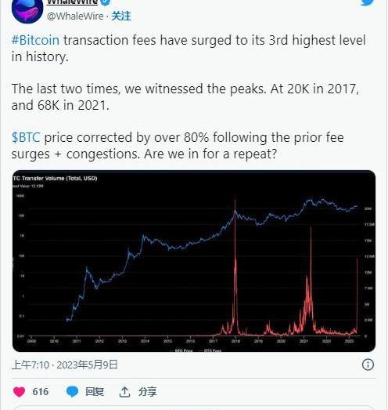Click the blue verified badge
Image resolution: width=388 pixels, height=410 pixels.
[106, 2]
